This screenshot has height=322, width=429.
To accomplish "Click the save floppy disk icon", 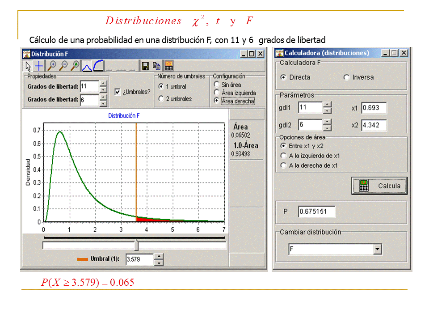I will (145, 66).
